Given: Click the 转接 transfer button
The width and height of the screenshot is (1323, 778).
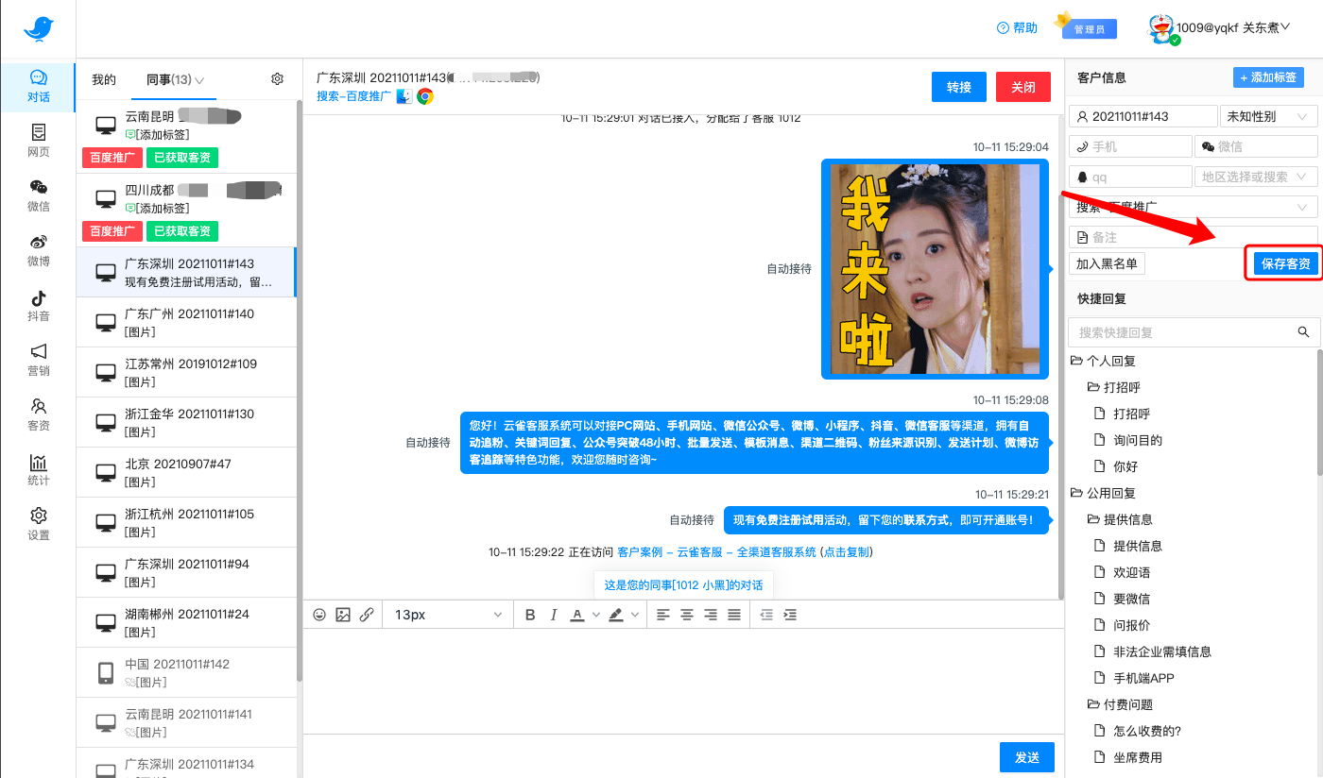Looking at the screenshot, I should point(959,87).
